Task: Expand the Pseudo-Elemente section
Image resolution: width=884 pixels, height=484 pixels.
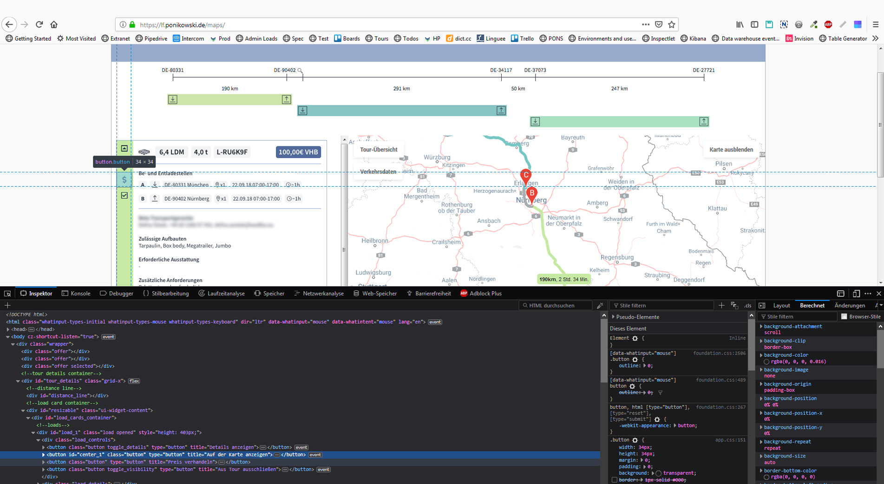Action: [614, 317]
